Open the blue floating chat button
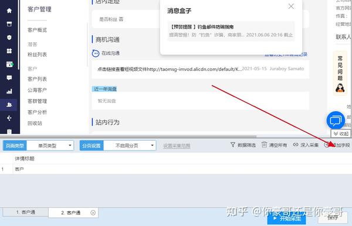 [x=336, y=120]
